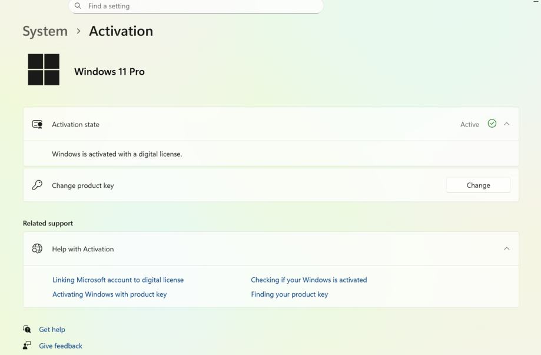This screenshot has height=355, width=541.
Task: Open Activating Windows with product key link
Action: [109, 294]
